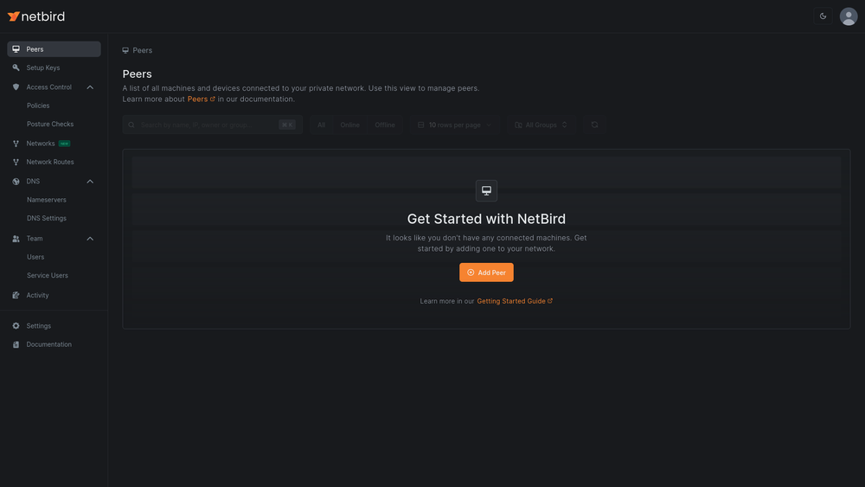865x487 pixels.
Task: Open Nameservers page
Action: point(47,200)
